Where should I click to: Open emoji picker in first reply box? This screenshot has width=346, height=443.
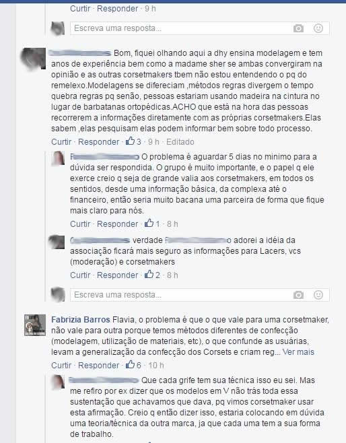coord(318,28)
